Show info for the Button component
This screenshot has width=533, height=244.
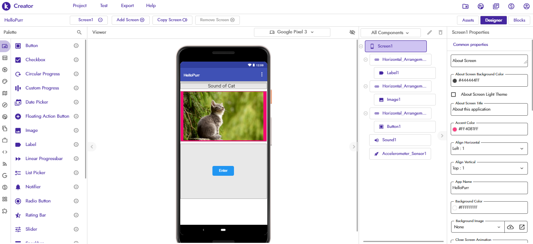point(76,46)
